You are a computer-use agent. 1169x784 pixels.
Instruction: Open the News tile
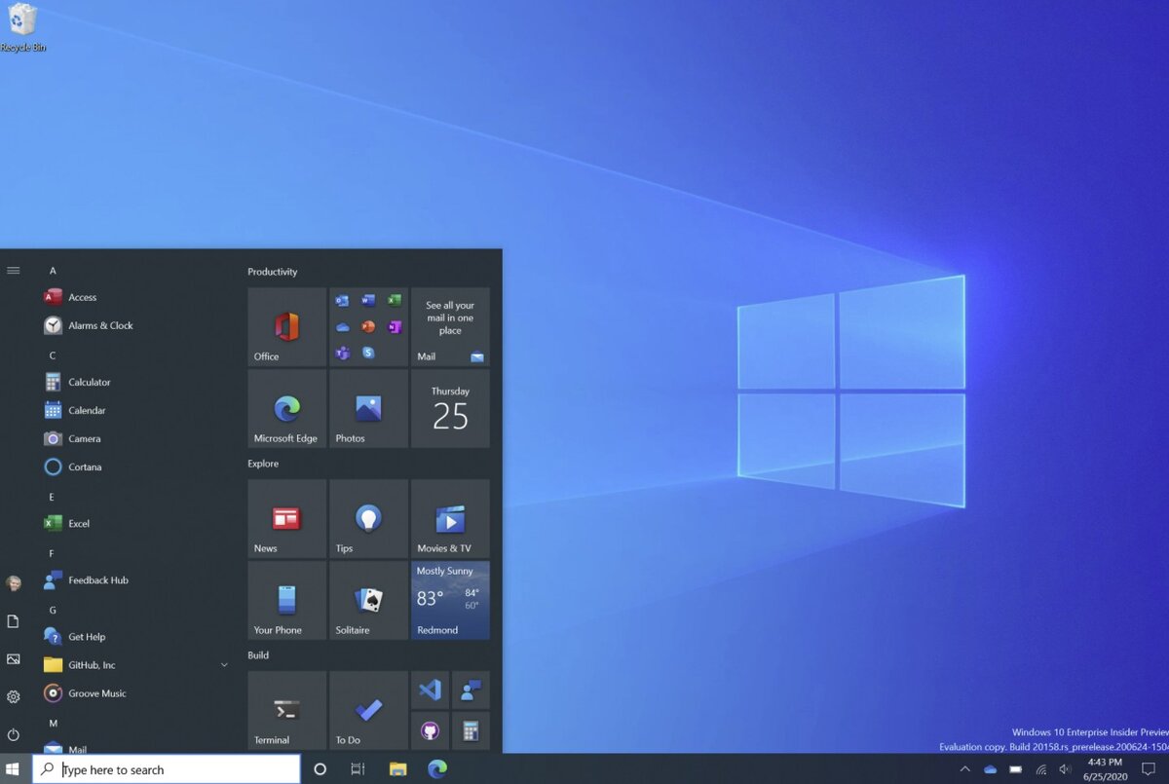(x=286, y=518)
